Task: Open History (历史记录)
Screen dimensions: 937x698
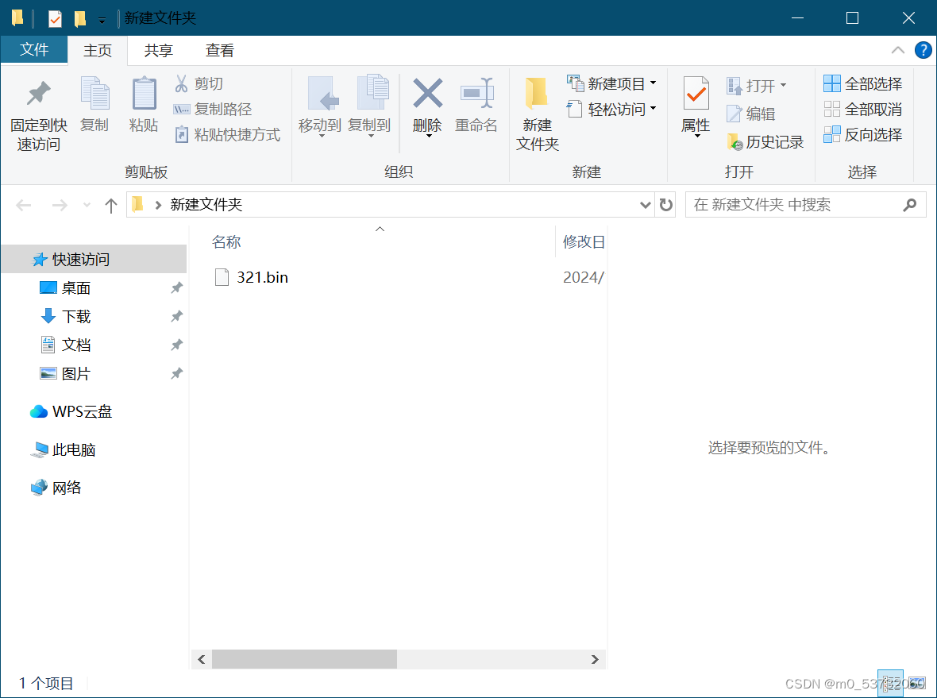Action: coord(765,141)
